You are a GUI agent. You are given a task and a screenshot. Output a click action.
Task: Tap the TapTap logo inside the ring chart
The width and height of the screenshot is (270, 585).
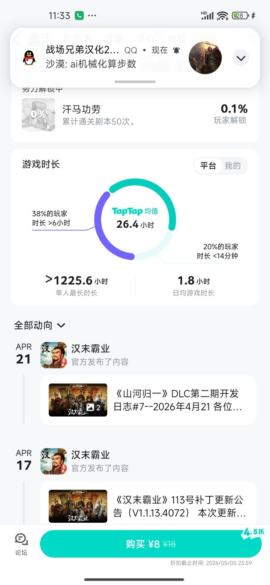pos(127,211)
